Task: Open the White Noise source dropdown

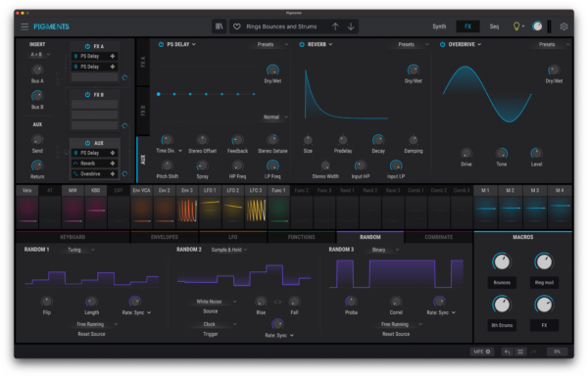Action: coord(217,302)
